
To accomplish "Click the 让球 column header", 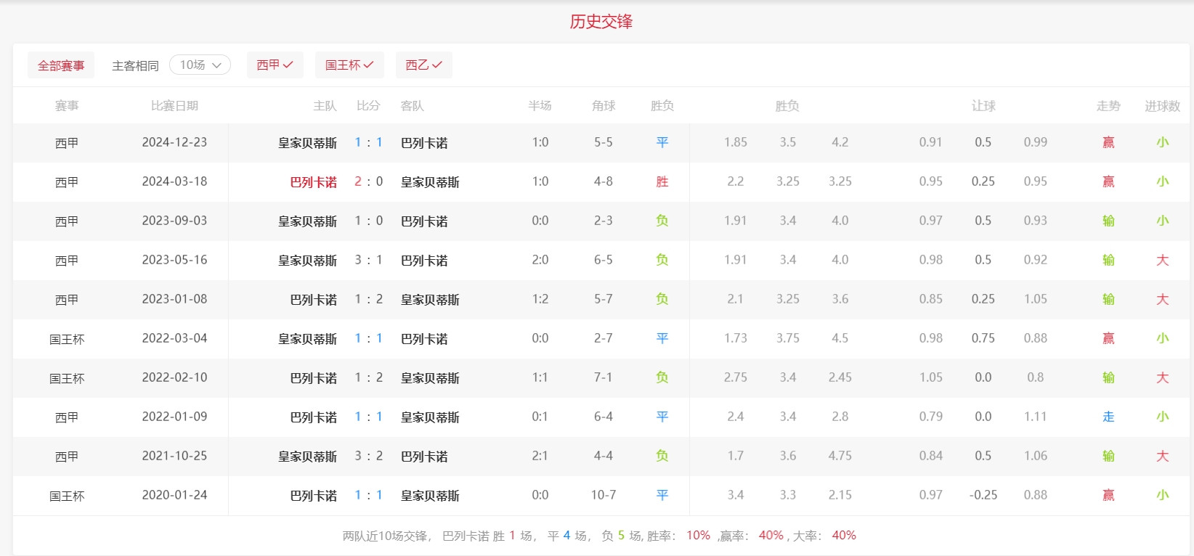I will tap(983, 106).
